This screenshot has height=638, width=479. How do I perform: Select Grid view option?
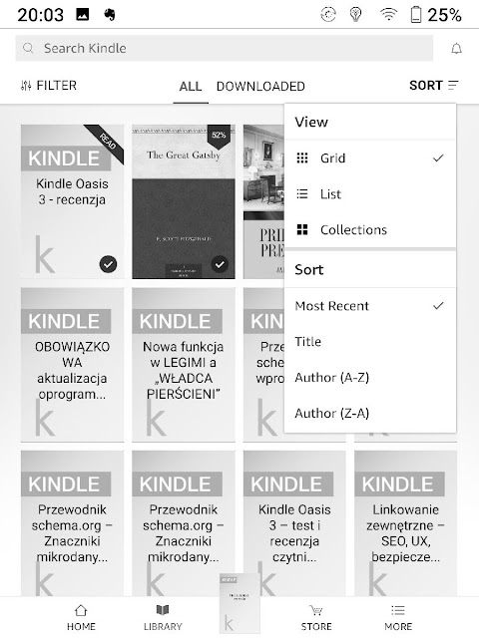point(370,158)
